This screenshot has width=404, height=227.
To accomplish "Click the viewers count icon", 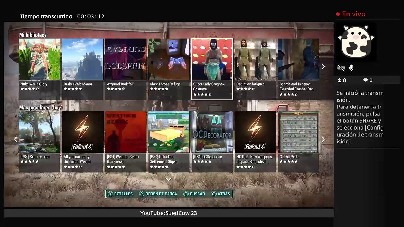I will tap(340, 80).
